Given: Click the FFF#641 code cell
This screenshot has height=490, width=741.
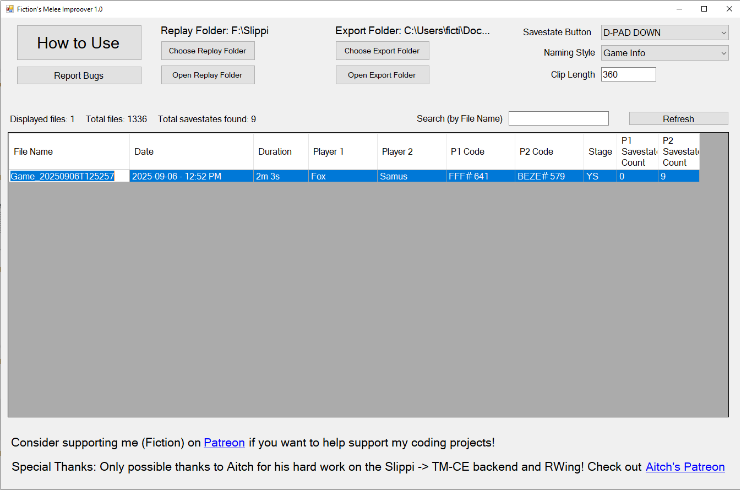Looking at the screenshot, I should click(481, 176).
